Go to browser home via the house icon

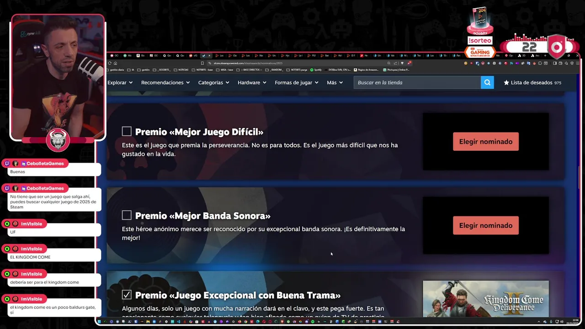pyautogui.click(x=115, y=63)
